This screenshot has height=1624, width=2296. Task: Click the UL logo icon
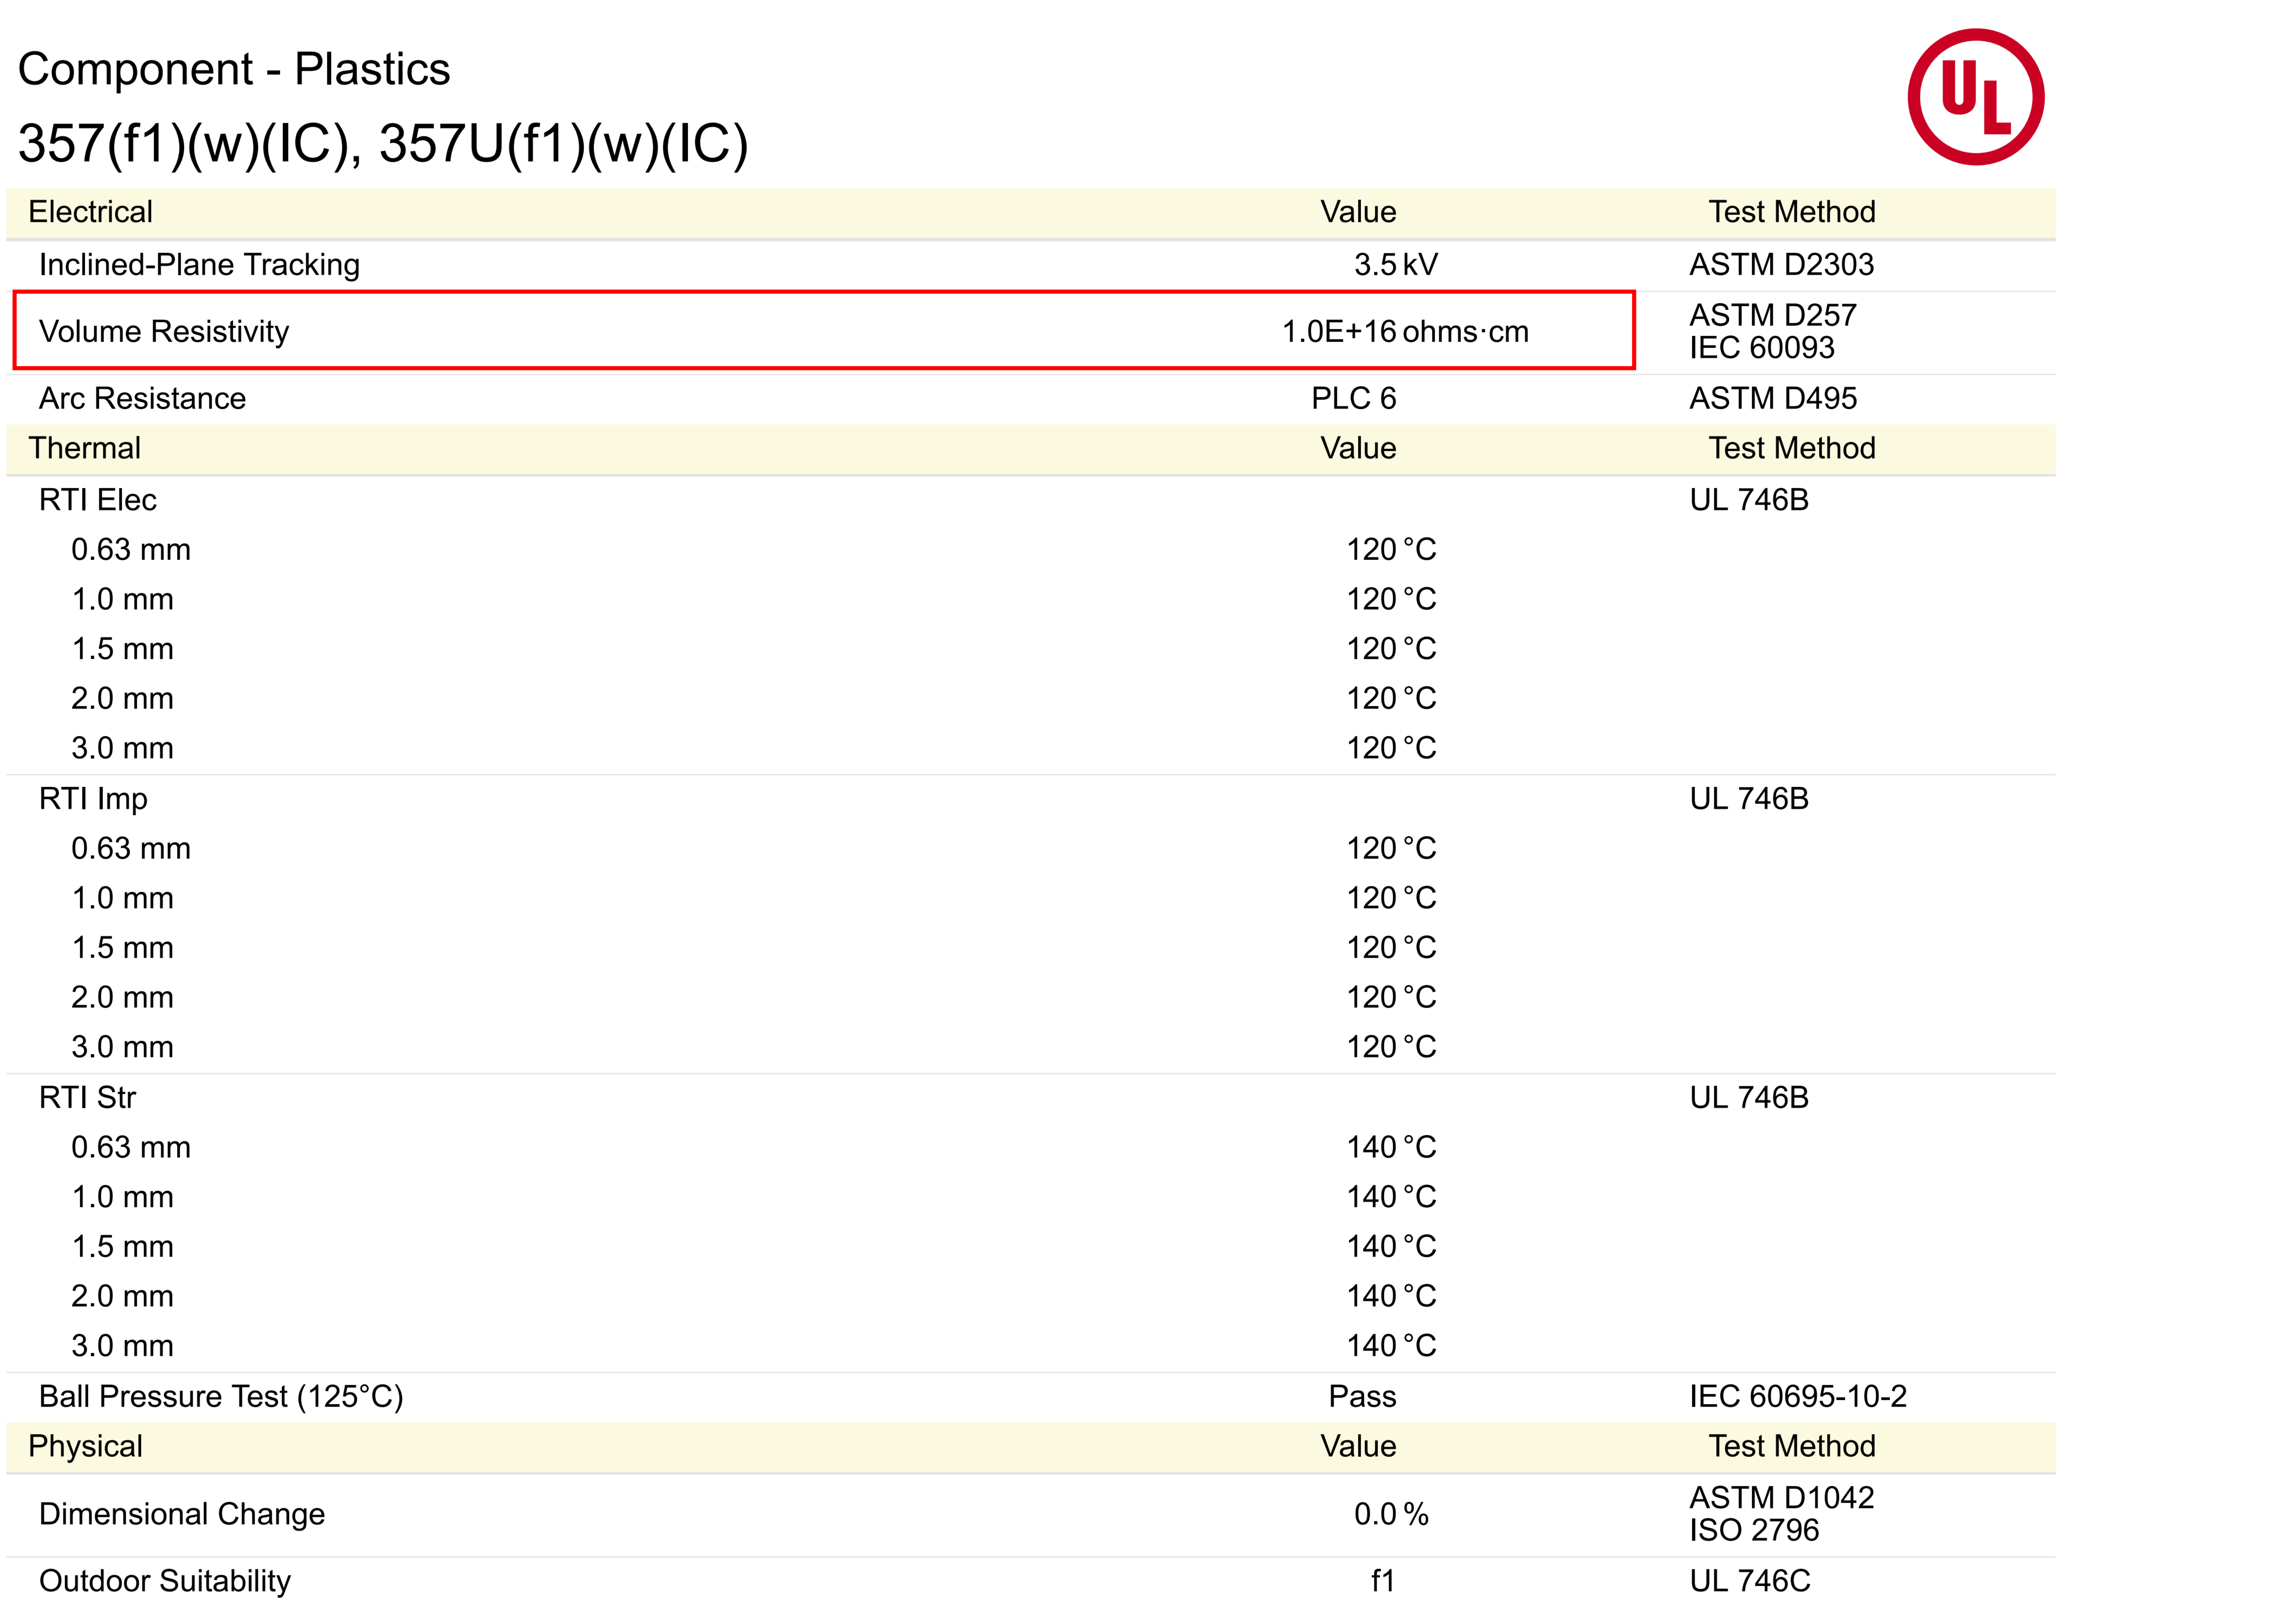(x=1975, y=97)
